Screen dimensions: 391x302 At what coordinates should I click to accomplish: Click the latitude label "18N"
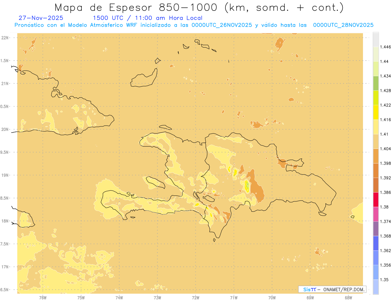pos(5,221)
